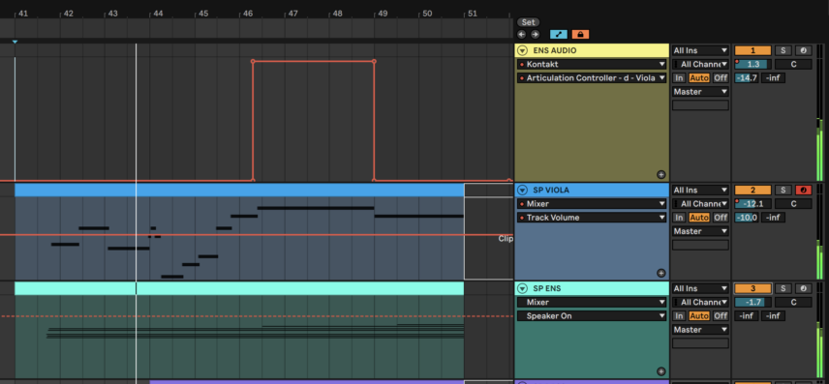This screenshot has height=384, width=829.
Task: Select ENS AUDIO track title
Action: coord(555,50)
